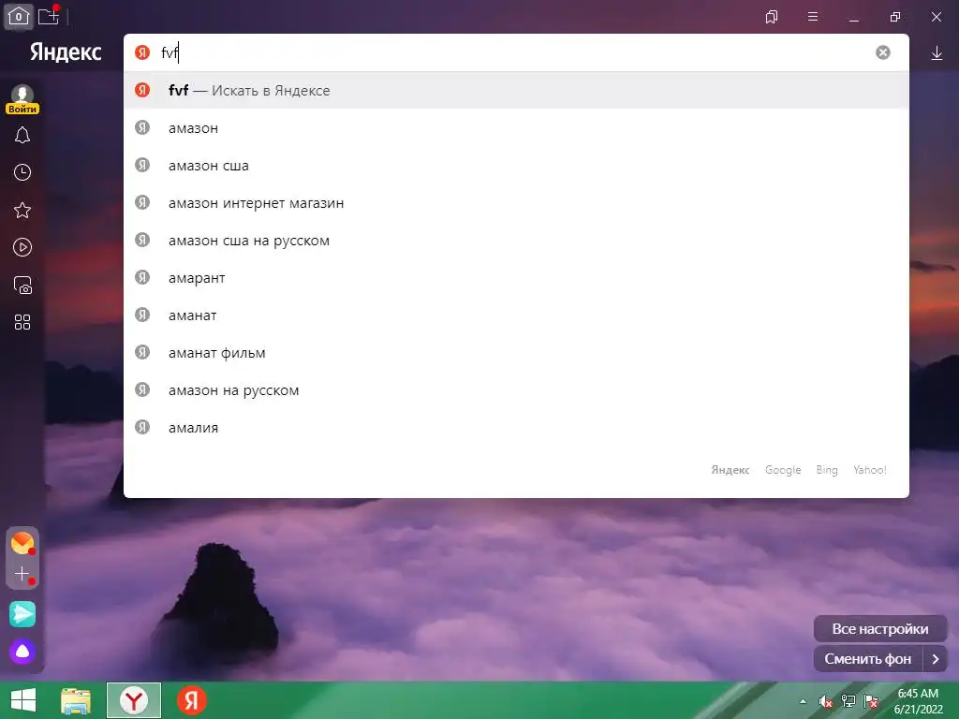Switch search engine to Google
The width and height of the screenshot is (959, 719).
[783, 470]
